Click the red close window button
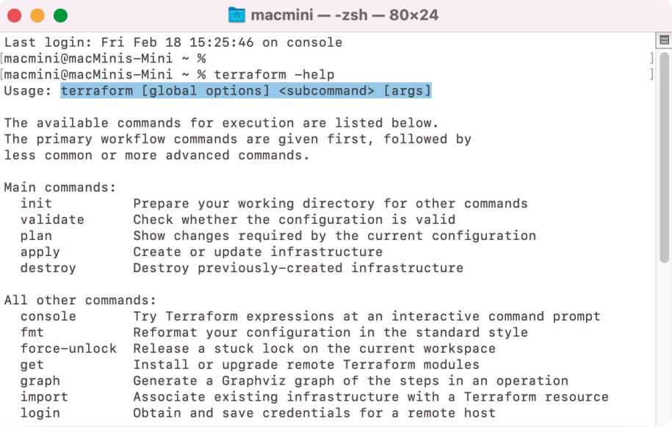The height and width of the screenshot is (427, 672). pyautogui.click(x=15, y=15)
